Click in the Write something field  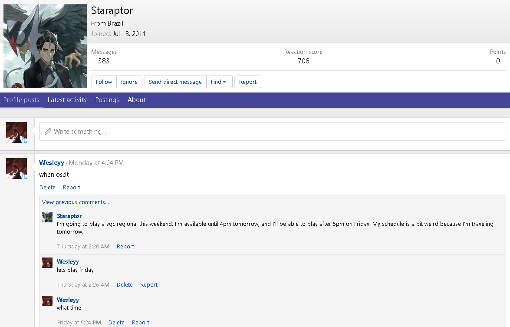pos(272,131)
